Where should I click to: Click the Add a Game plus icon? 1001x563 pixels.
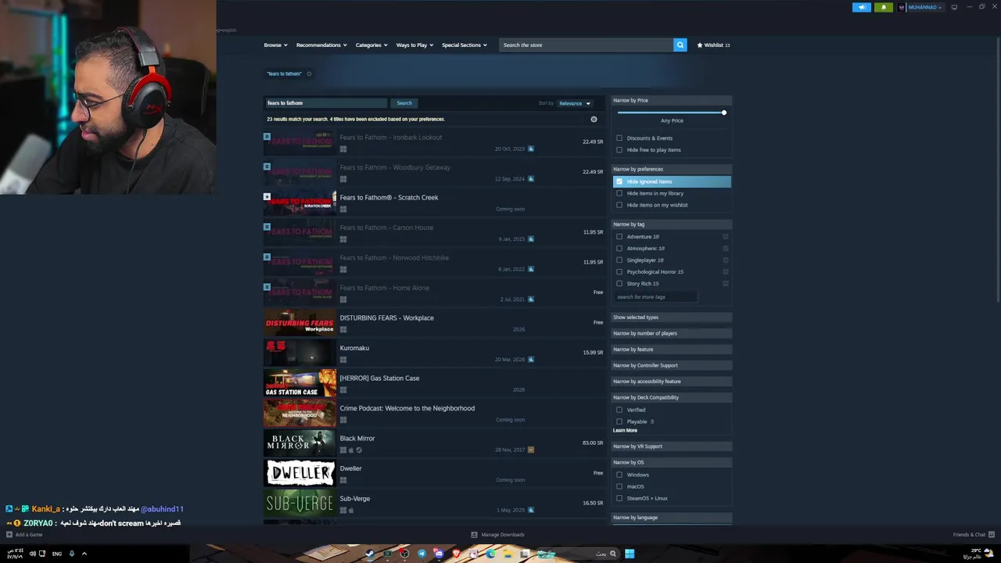pyautogui.click(x=9, y=535)
